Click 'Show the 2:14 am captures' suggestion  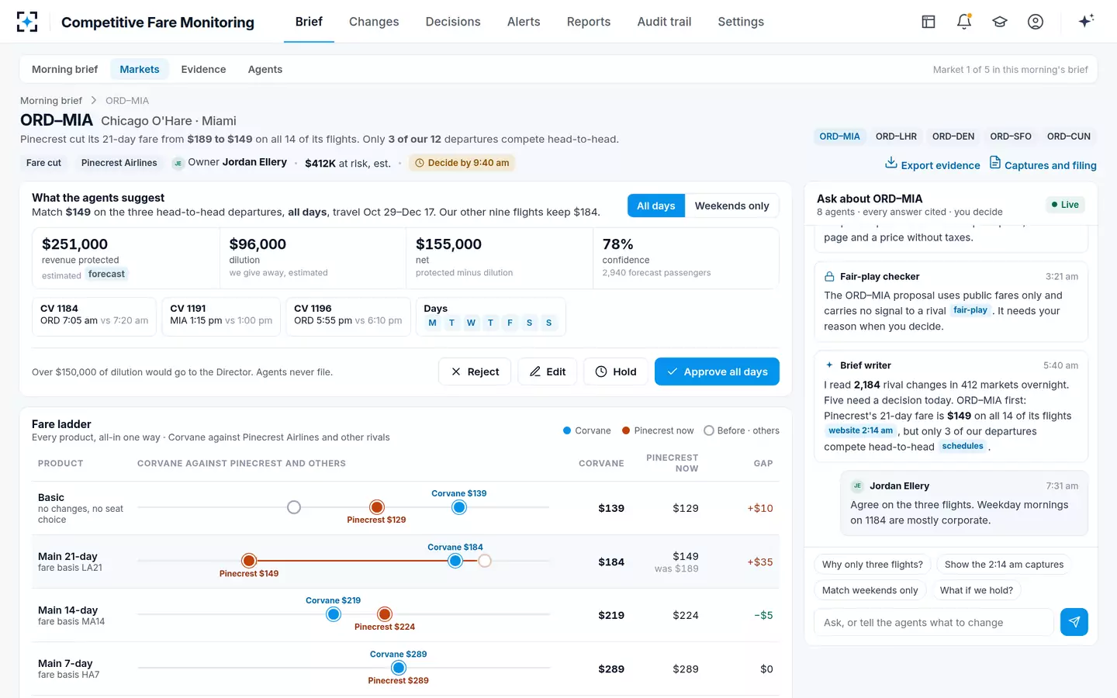pos(1004,565)
